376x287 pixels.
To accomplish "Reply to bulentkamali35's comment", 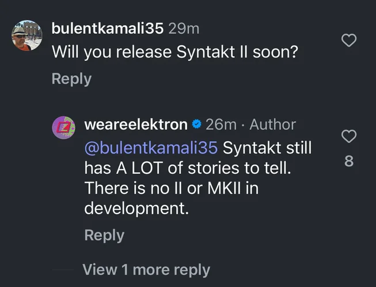I will point(71,79).
